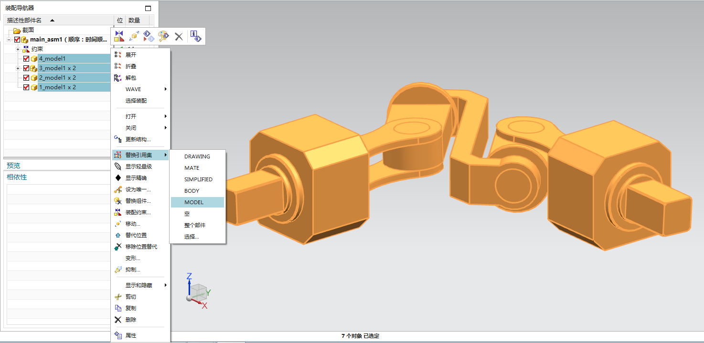Click the 相依性 section header

tap(17, 177)
